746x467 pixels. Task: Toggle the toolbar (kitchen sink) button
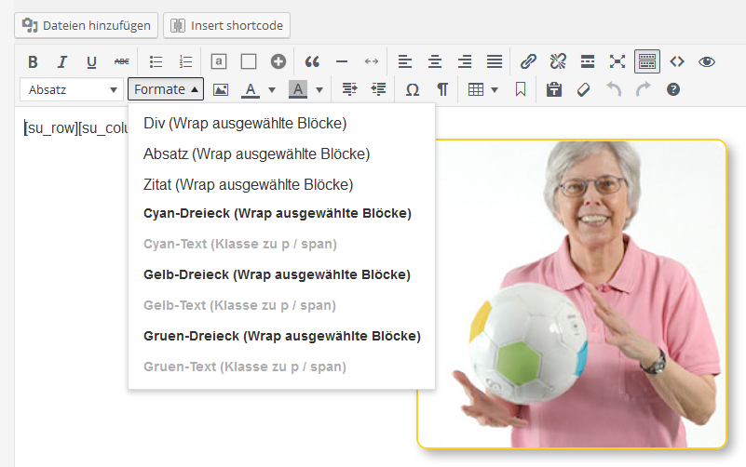(x=647, y=62)
